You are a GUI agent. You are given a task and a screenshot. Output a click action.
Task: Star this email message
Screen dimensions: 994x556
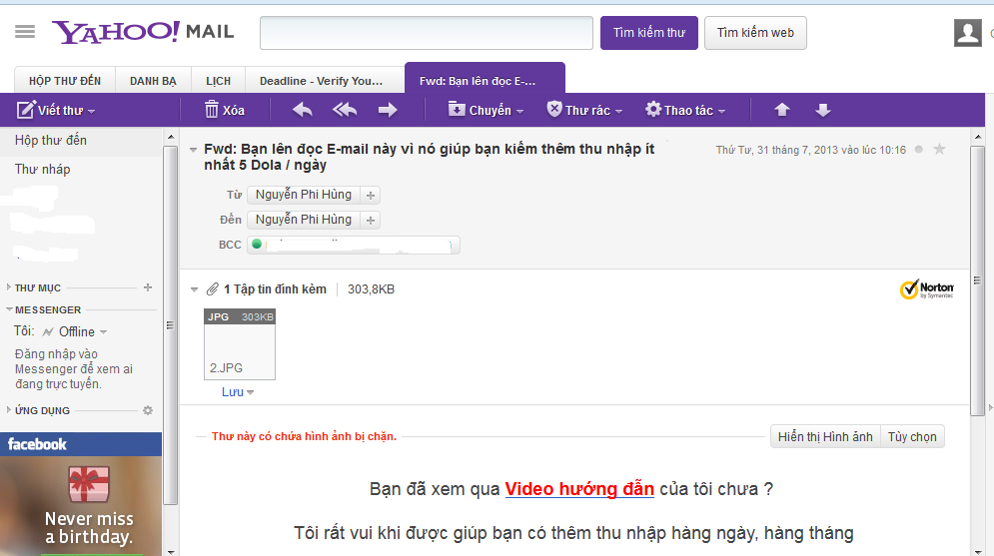pos(939,149)
